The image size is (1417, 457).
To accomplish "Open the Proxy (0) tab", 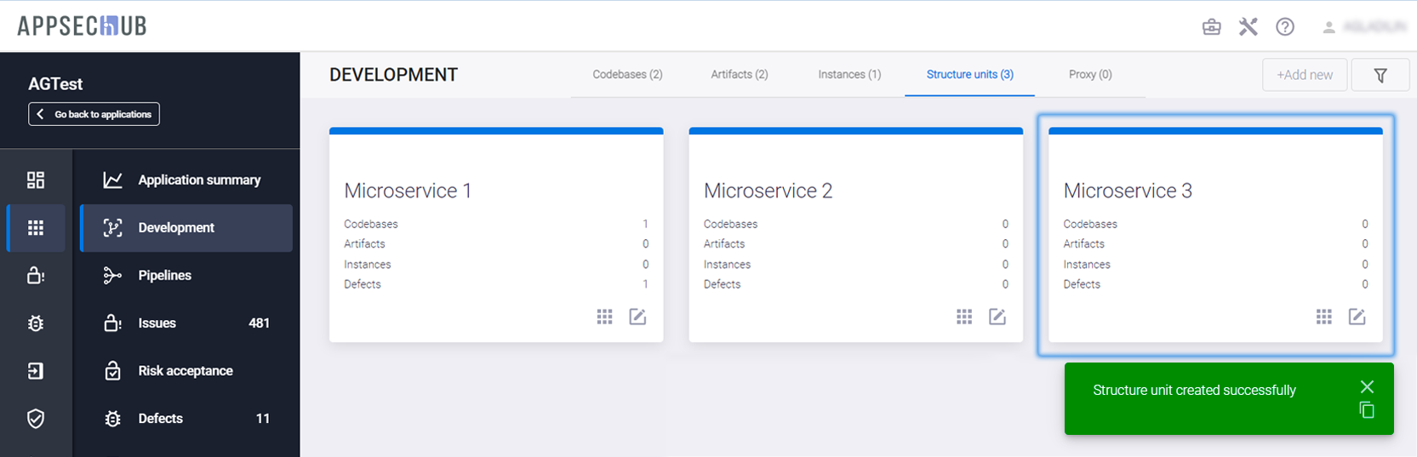I will [1090, 75].
